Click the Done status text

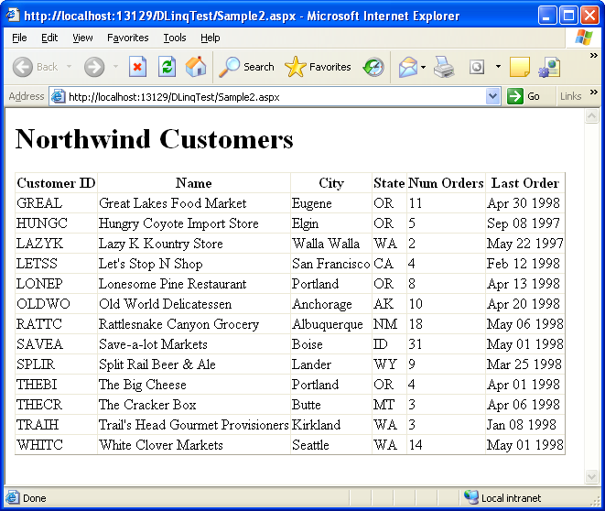click(x=35, y=498)
